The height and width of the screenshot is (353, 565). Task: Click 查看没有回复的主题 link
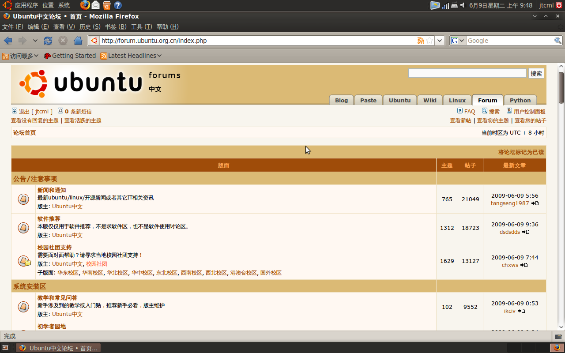[x=35, y=120]
